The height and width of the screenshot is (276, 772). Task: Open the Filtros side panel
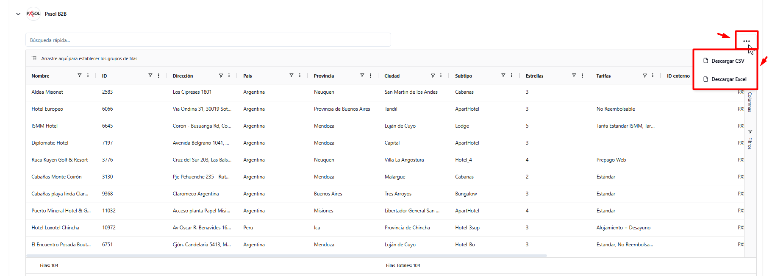(x=750, y=140)
